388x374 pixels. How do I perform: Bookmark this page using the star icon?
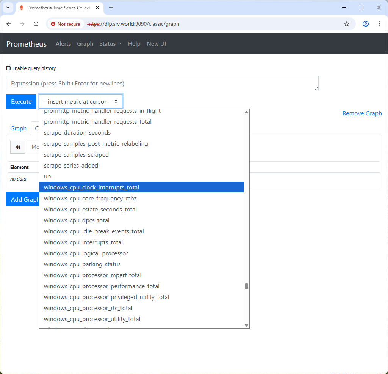click(x=346, y=23)
